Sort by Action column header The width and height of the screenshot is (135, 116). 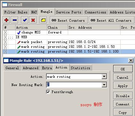pos(31,28)
